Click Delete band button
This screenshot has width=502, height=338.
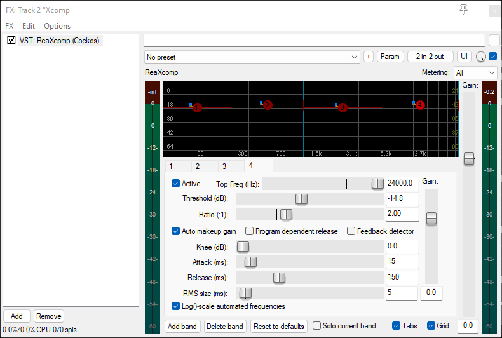225,327
